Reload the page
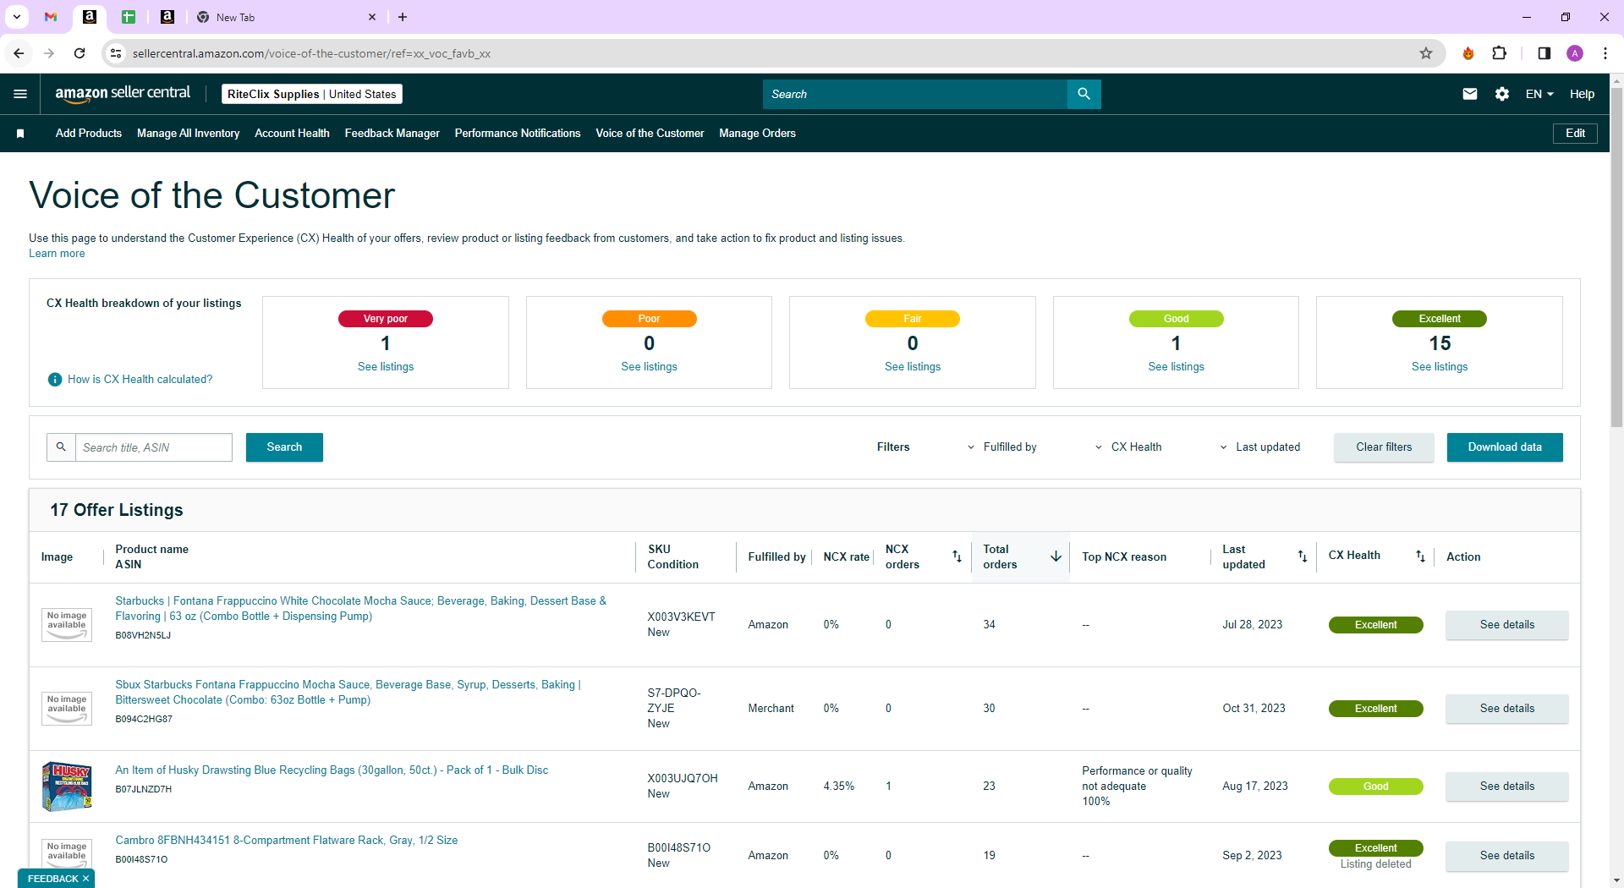Screen dimensions: 1624x888 click(80, 53)
